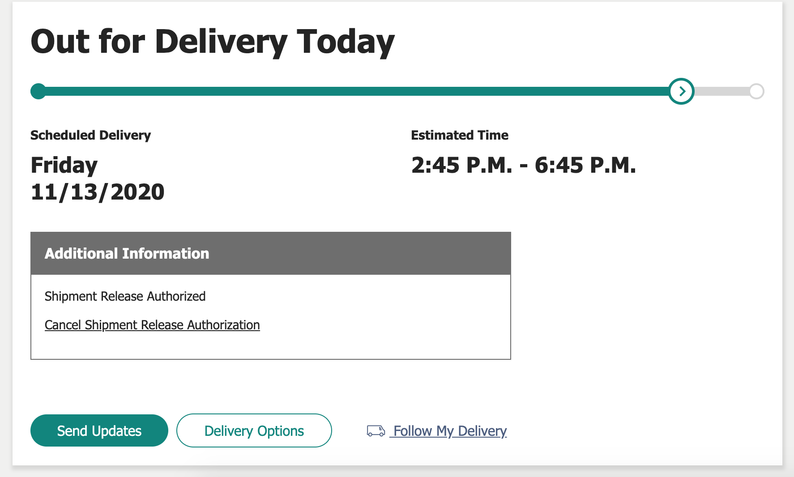The width and height of the screenshot is (794, 477).
Task: Click the 11/13/2020 delivery date
Action: coord(98,192)
